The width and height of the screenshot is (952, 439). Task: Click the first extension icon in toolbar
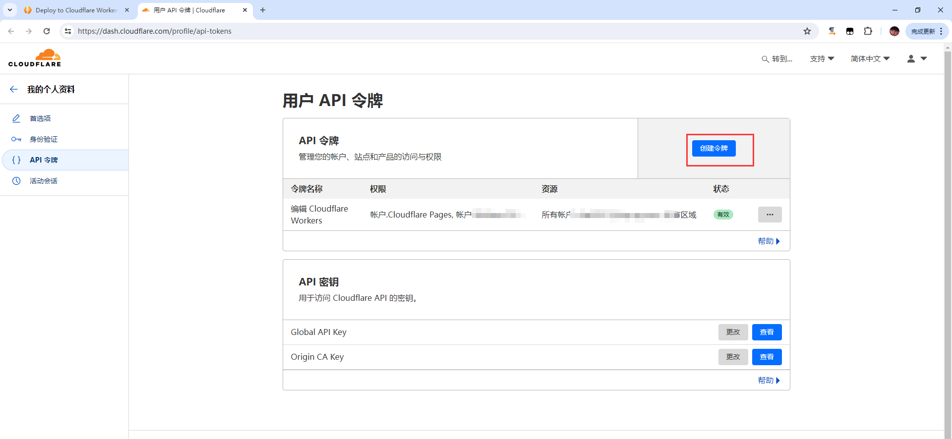click(x=832, y=31)
